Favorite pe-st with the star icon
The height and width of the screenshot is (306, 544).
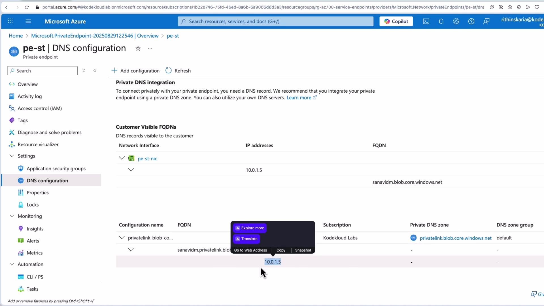(138, 48)
